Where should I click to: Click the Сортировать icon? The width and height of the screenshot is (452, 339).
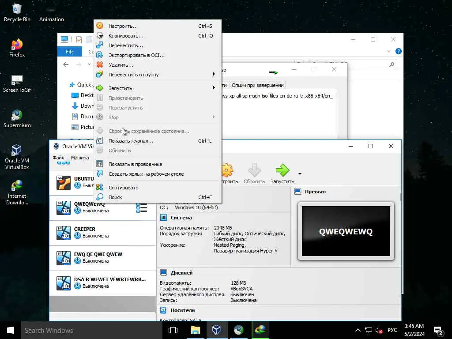pyautogui.click(x=100, y=187)
